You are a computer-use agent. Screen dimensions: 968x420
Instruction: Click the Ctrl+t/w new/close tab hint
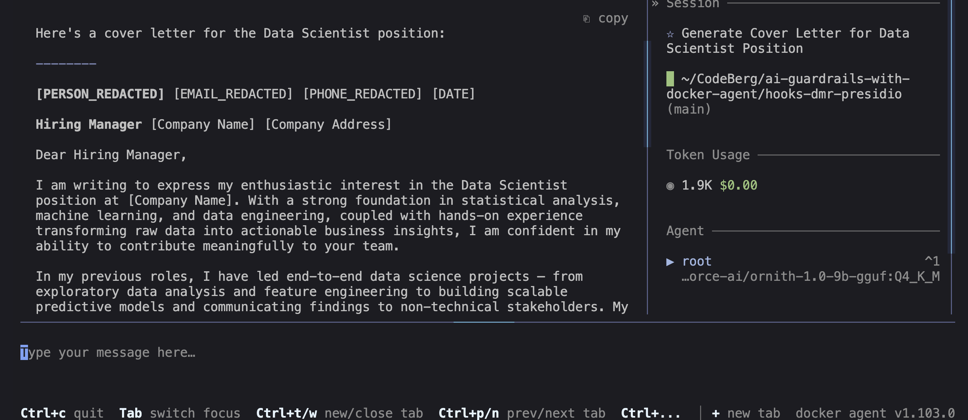coord(340,413)
